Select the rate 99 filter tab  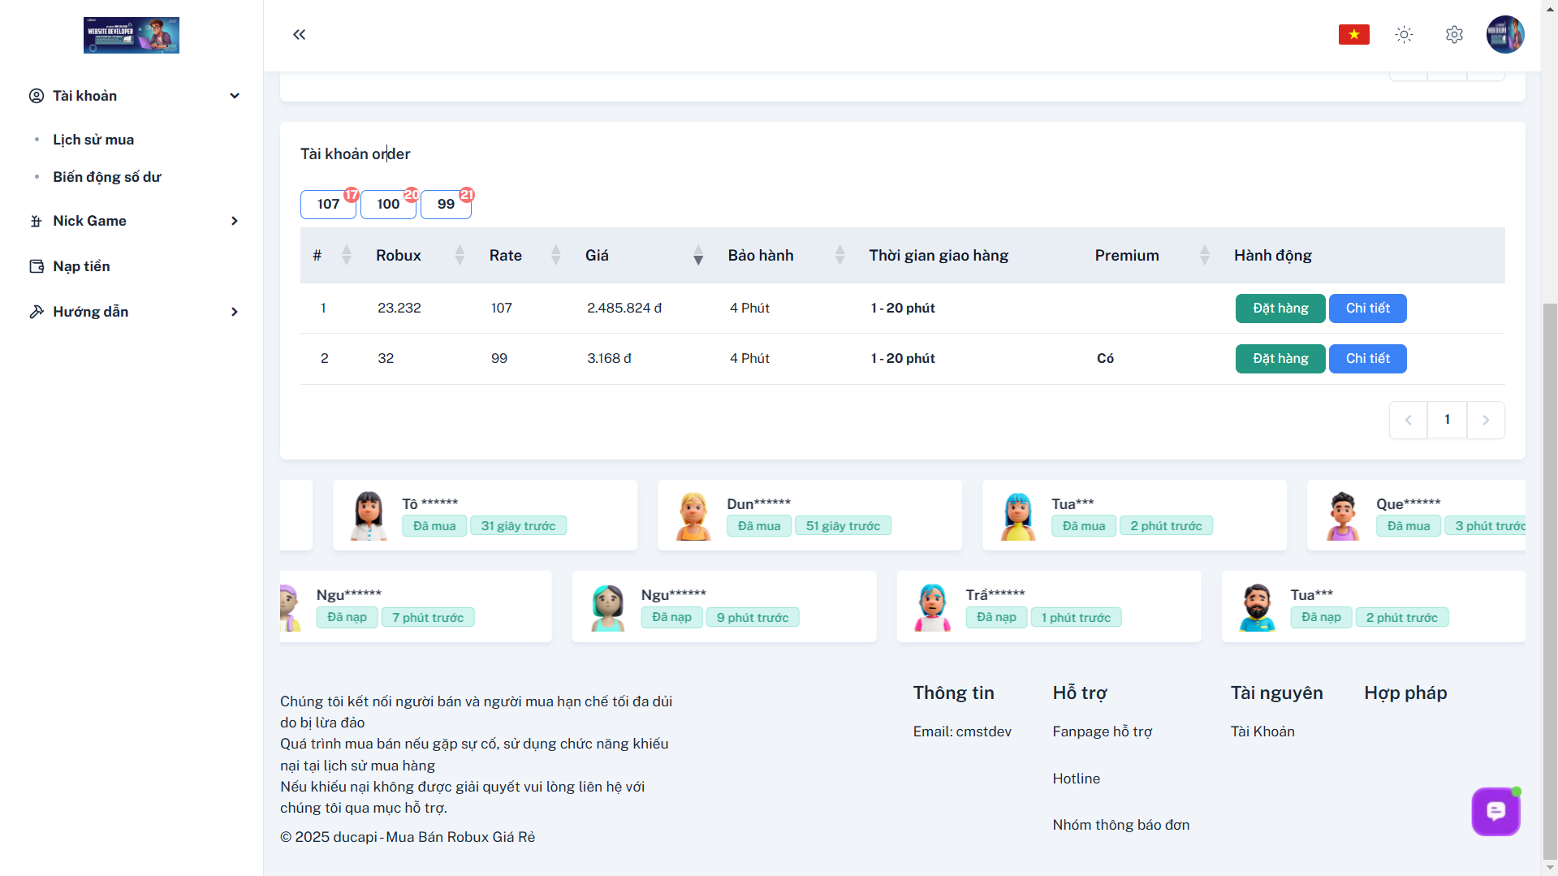[446, 204]
